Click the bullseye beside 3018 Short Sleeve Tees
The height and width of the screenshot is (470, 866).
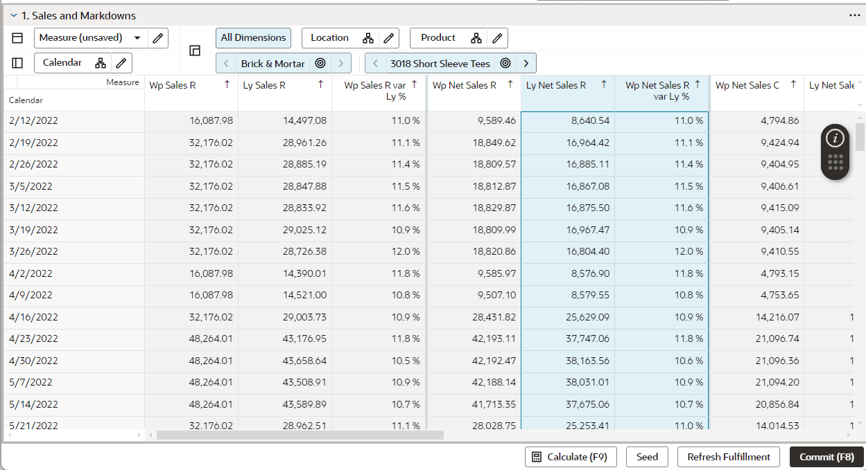[505, 62]
